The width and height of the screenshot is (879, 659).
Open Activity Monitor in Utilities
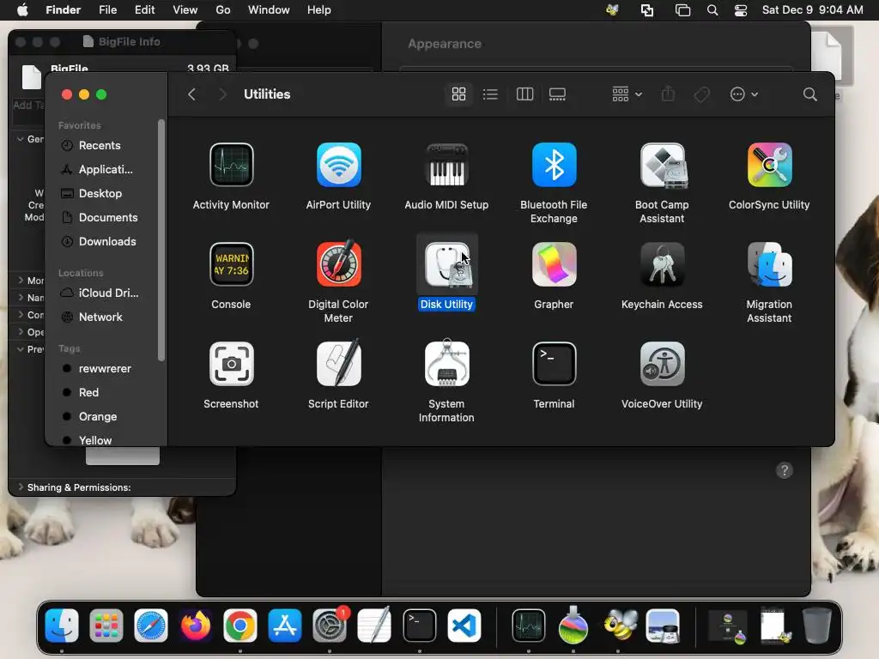(x=231, y=165)
